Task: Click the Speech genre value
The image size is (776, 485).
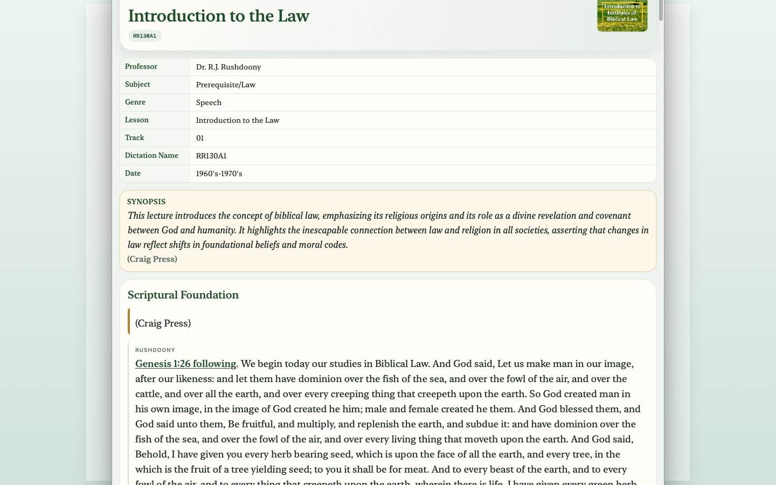Action: (x=209, y=102)
